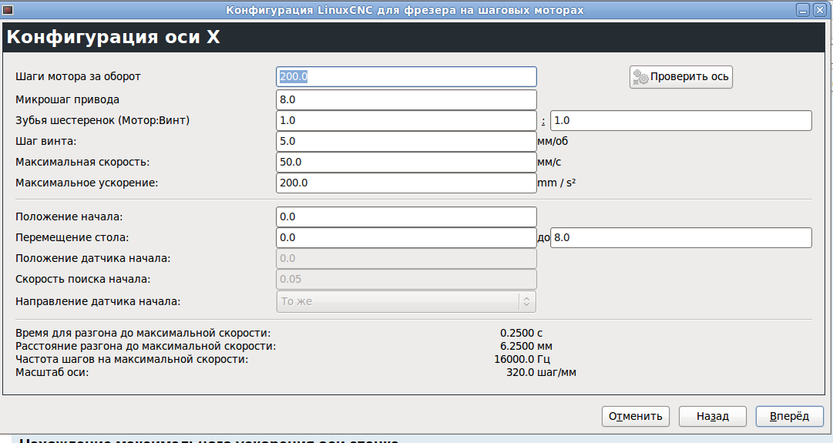Screen dimensions: 833x443
Task: Click the Перемещение стола: label
Action: click(72, 237)
